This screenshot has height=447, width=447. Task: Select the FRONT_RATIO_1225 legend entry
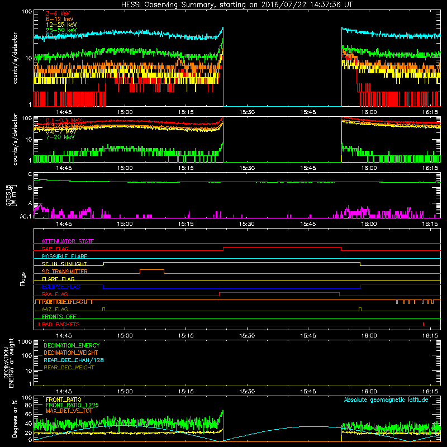pos(72,405)
